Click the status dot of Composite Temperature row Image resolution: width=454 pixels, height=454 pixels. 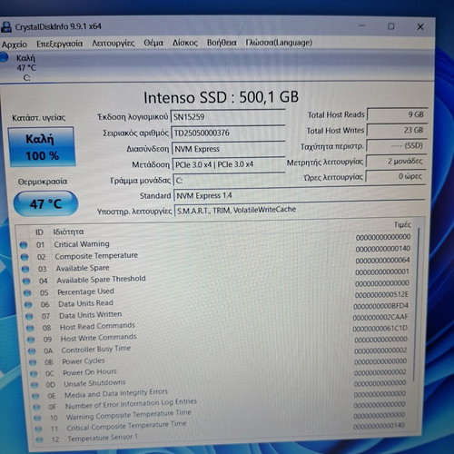tap(25, 257)
